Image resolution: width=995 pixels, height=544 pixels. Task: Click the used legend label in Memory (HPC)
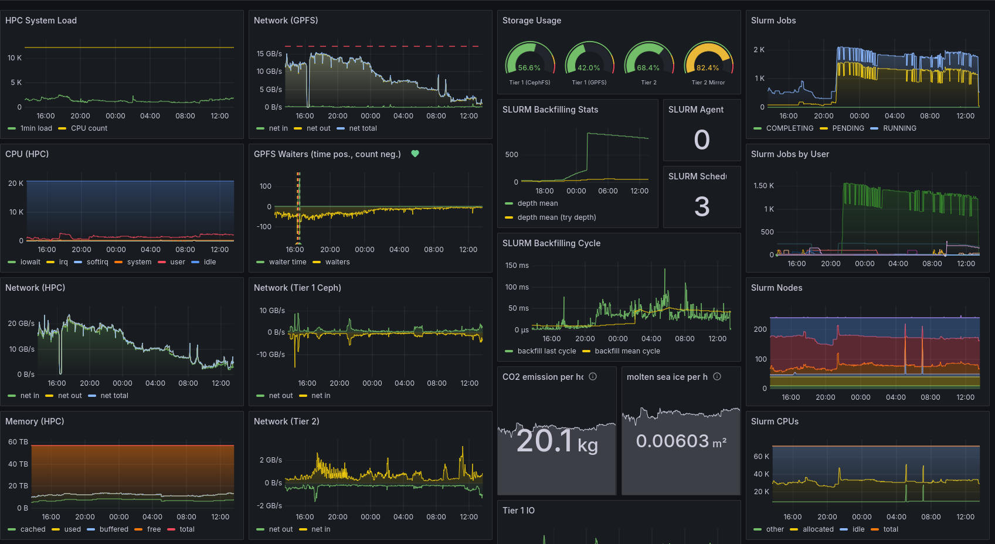(73, 529)
